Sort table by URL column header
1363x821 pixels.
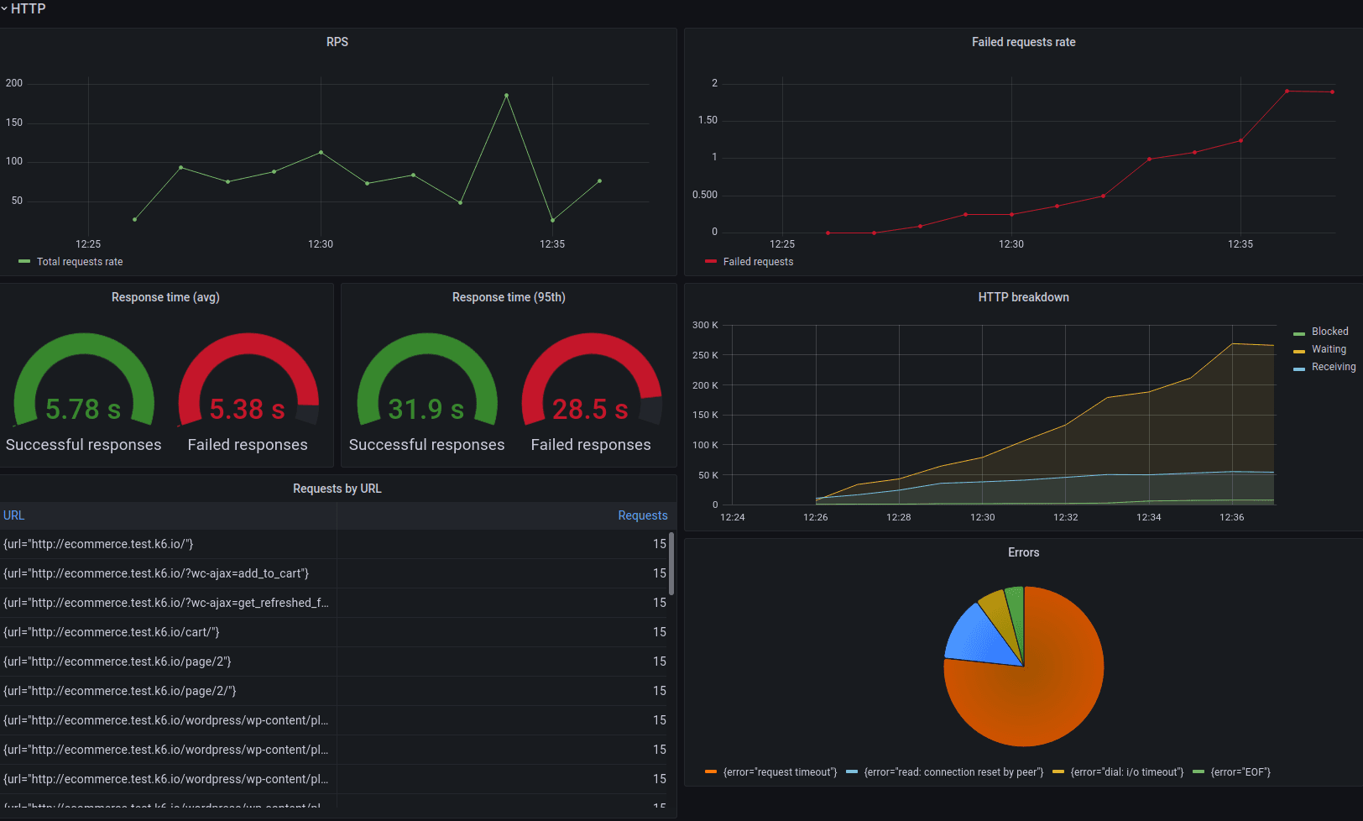14,515
